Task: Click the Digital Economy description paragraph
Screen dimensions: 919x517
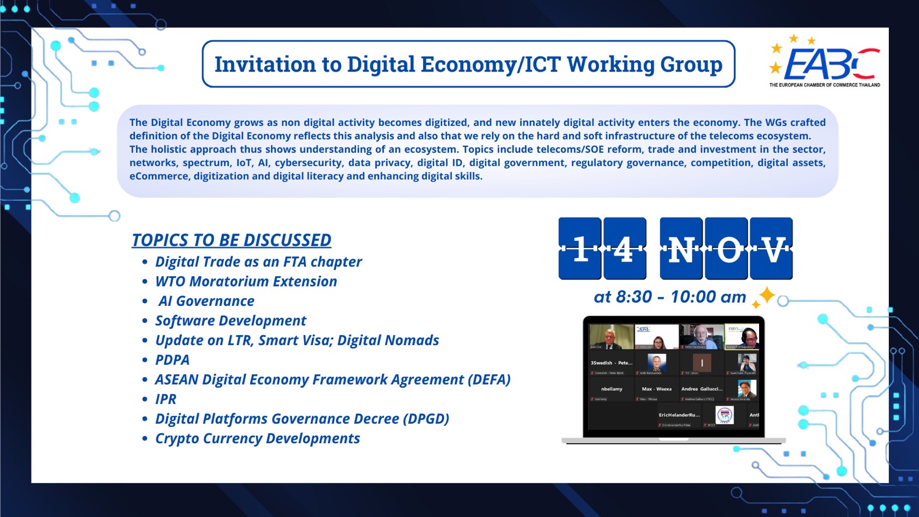Action: tap(478, 149)
